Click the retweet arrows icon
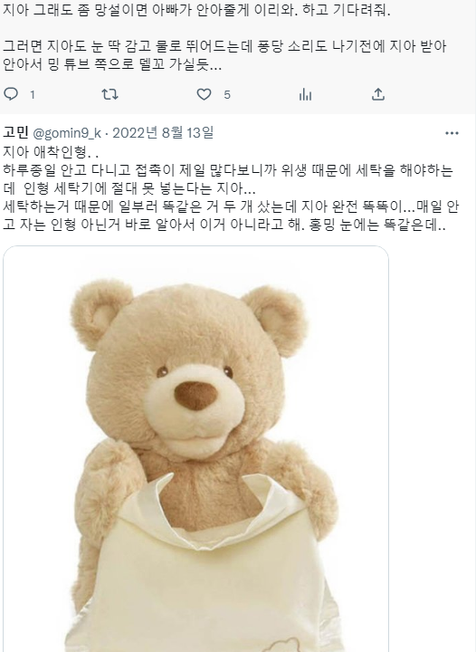Image resolution: width=476 pixels, height=652 pixels. pos(109,94)
